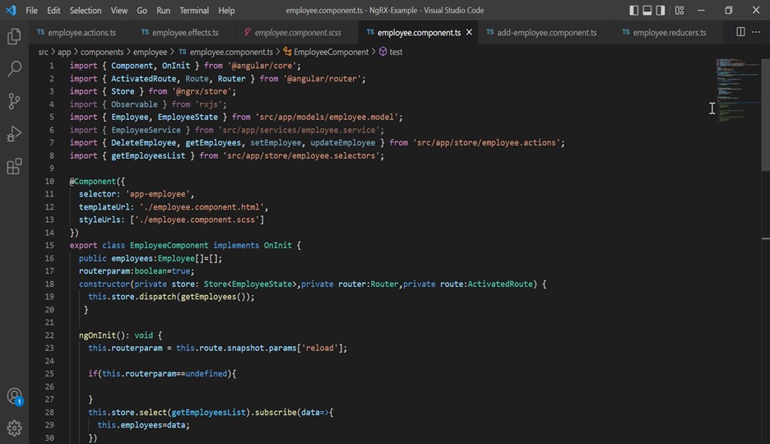Expand the 'components' breadcrumb folder

pyautogui.click(x=101, y=52)
